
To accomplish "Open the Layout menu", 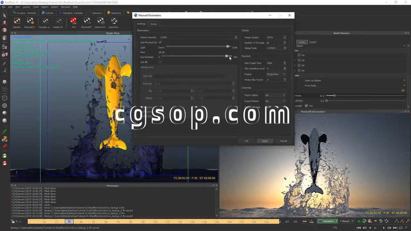I will tap(26, 7).
